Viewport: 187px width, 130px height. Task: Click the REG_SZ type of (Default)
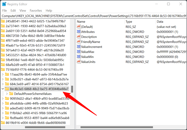coord(131,27)
